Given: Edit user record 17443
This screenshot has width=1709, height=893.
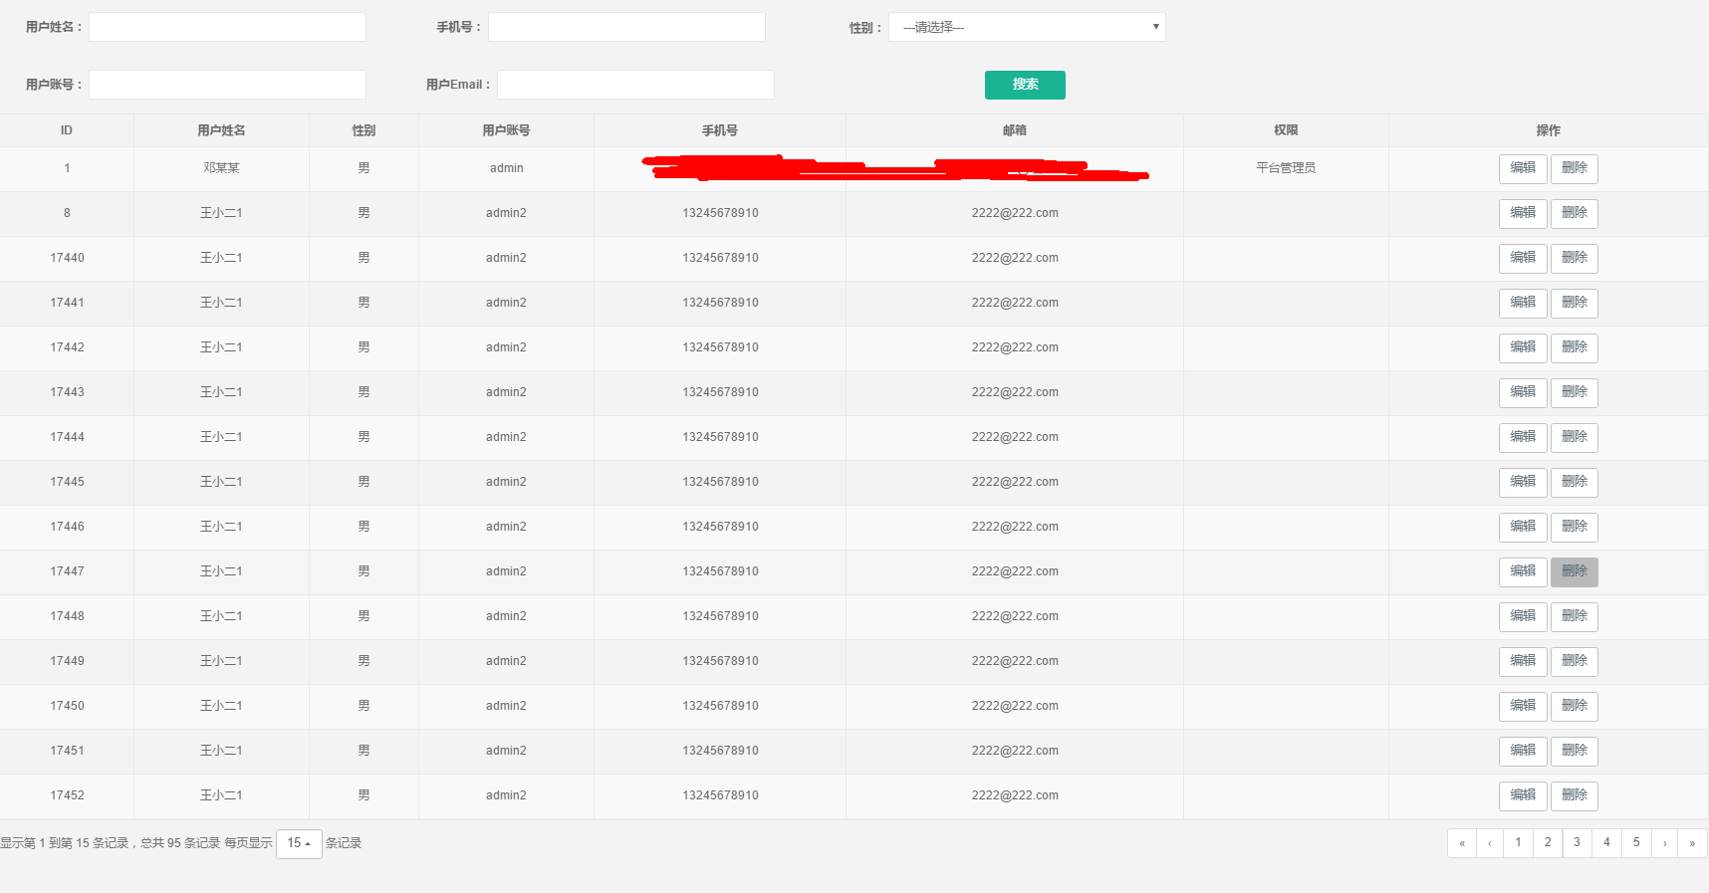Looking at the screenshot, I should 1523,392.
